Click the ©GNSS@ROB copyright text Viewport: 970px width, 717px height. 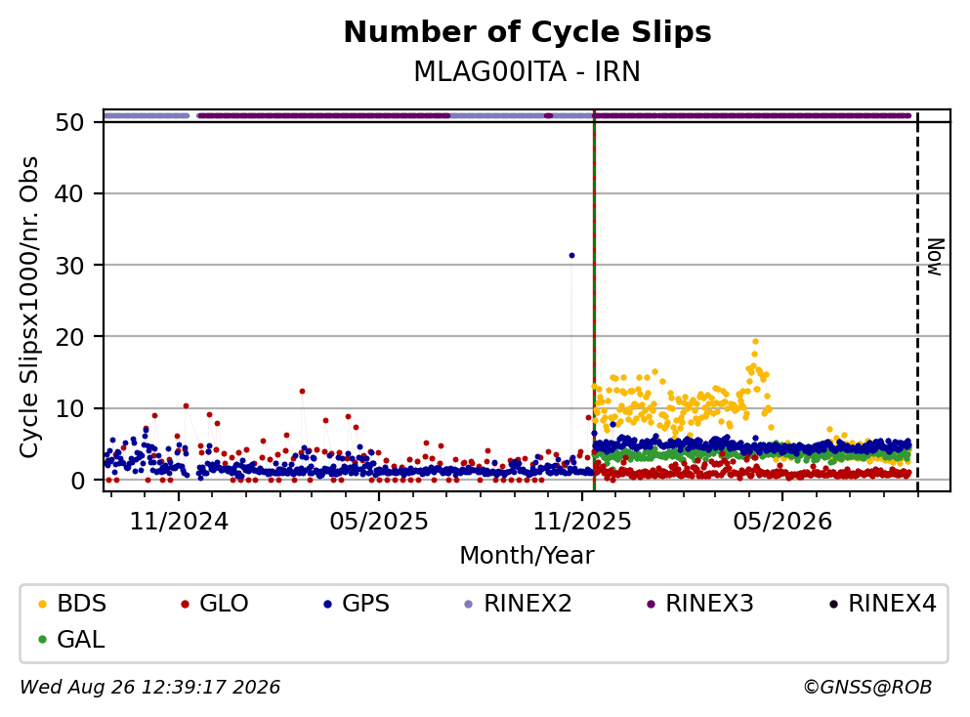point(867,687)
